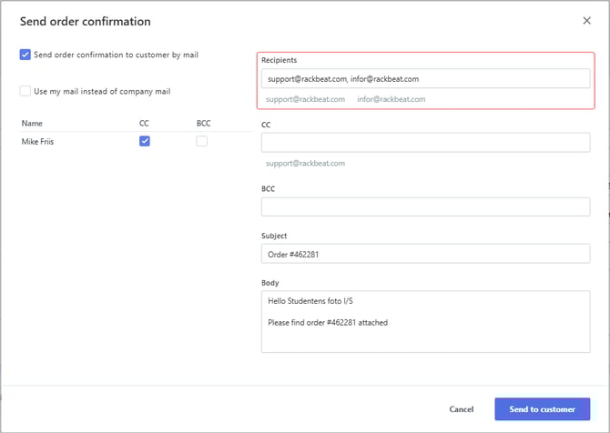Pick support@rackbeat.com suggestion under CC field
Screen dimensions: 610x433
click(305, 164)
